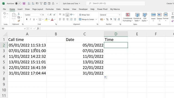
Task: Switch to the Insert tab
Action: [x=20, y=9]
